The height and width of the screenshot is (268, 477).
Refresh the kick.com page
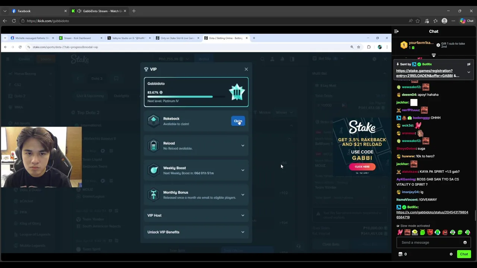pyautogui.click(x=14, y=21)
